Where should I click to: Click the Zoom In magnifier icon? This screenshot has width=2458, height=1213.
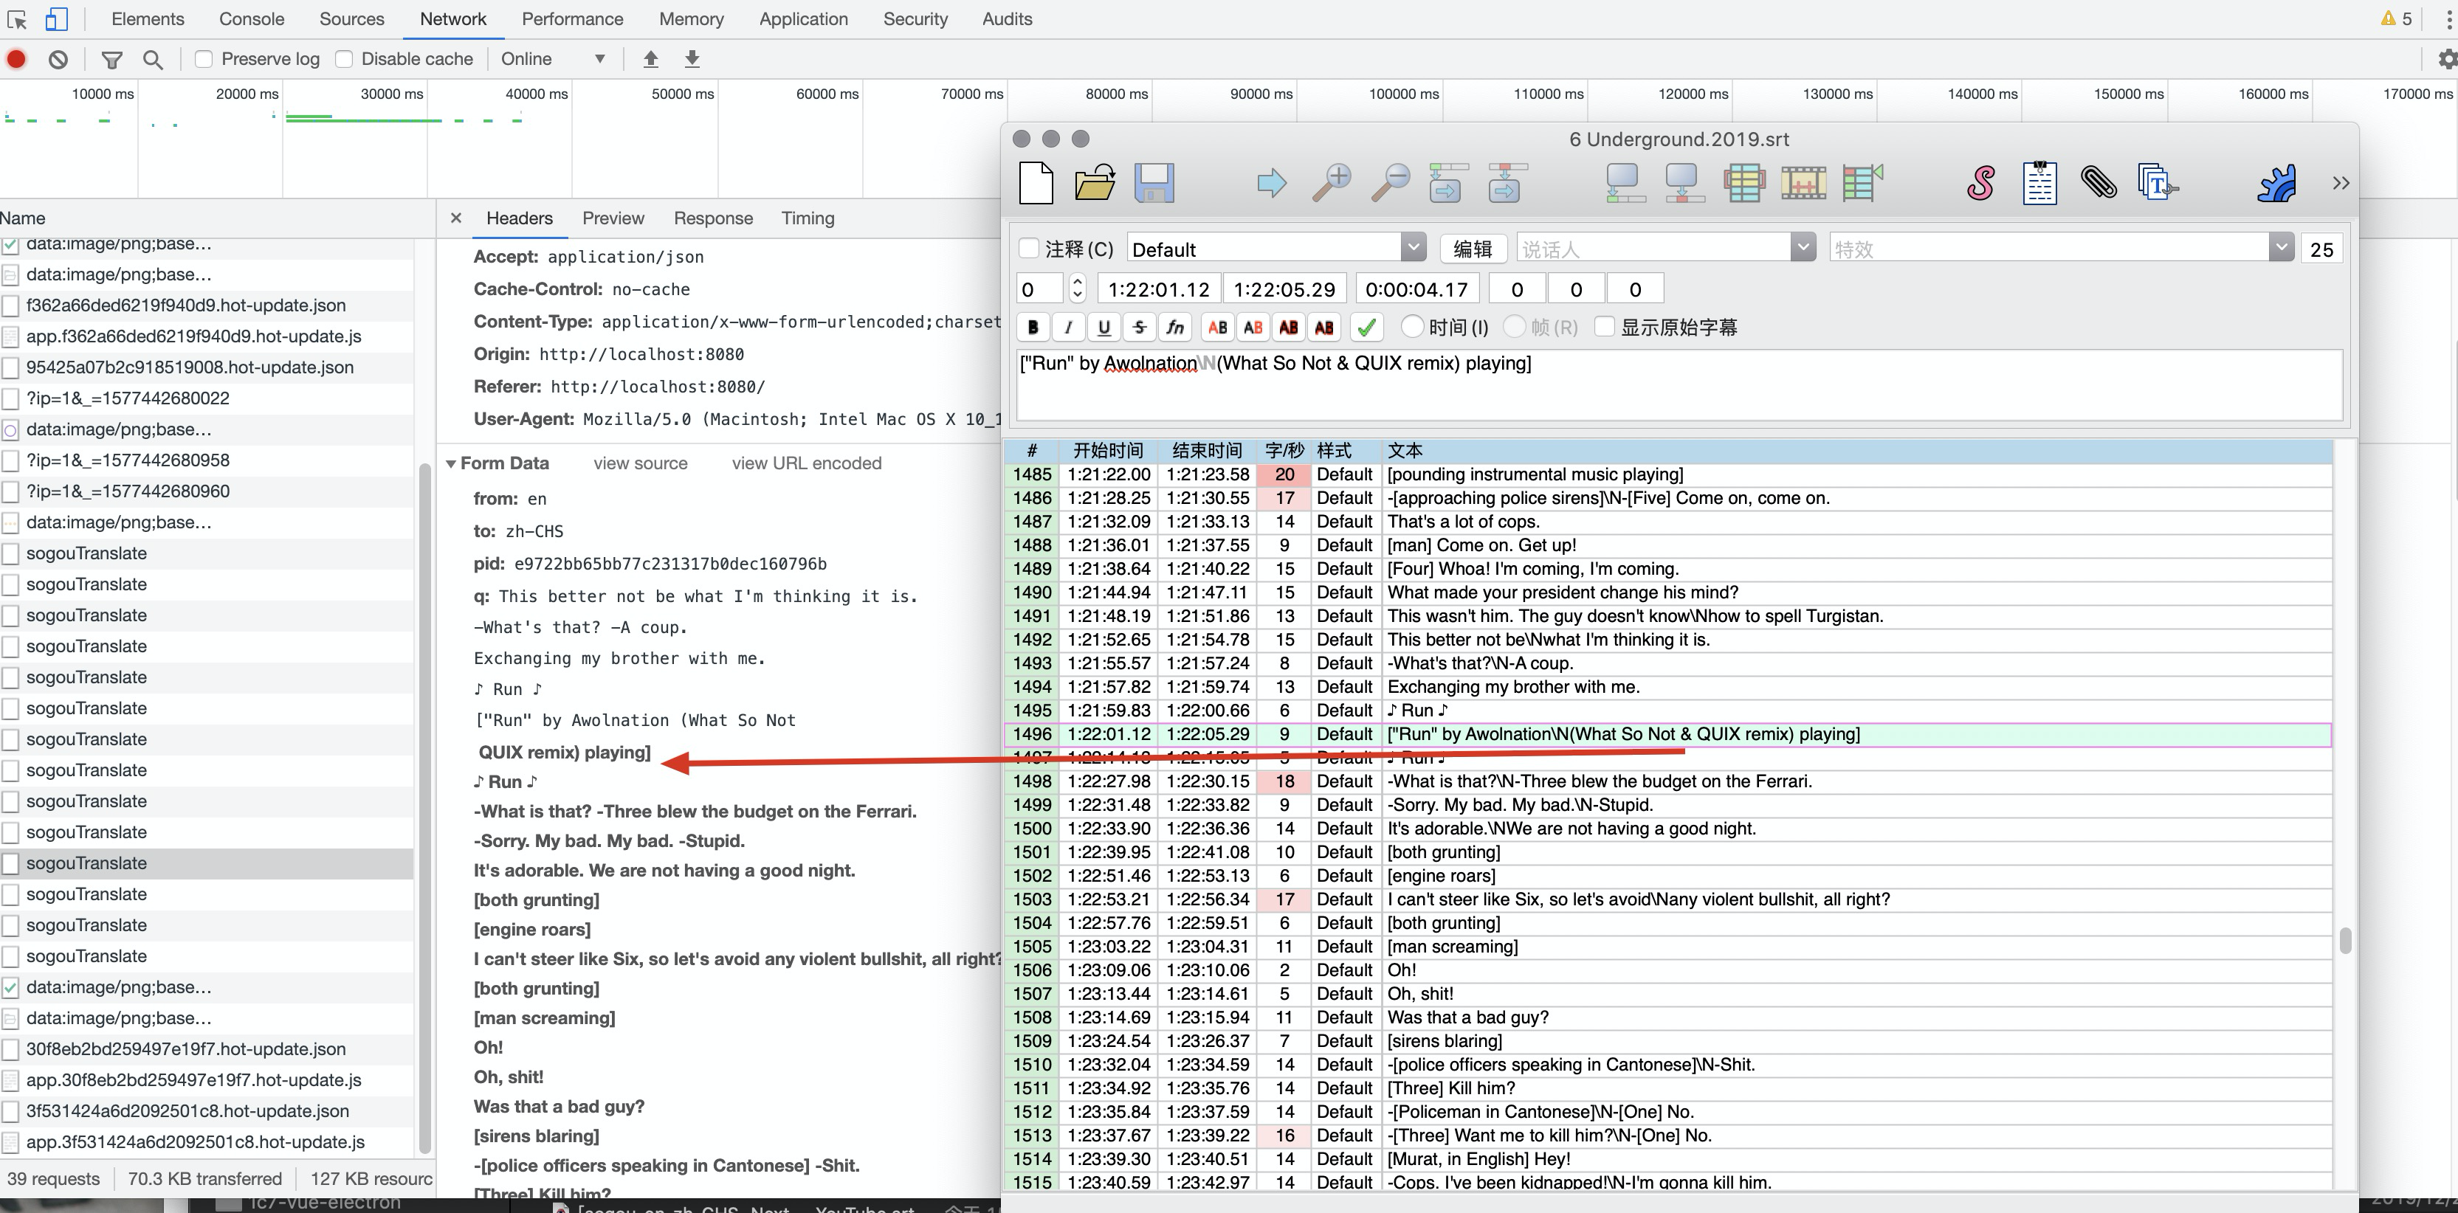pyautogui.click(x=1331, y=182)
